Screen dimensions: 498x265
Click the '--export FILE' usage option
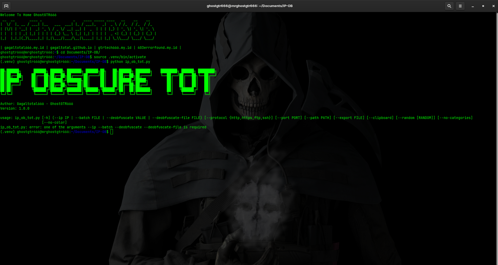[349, 118]
